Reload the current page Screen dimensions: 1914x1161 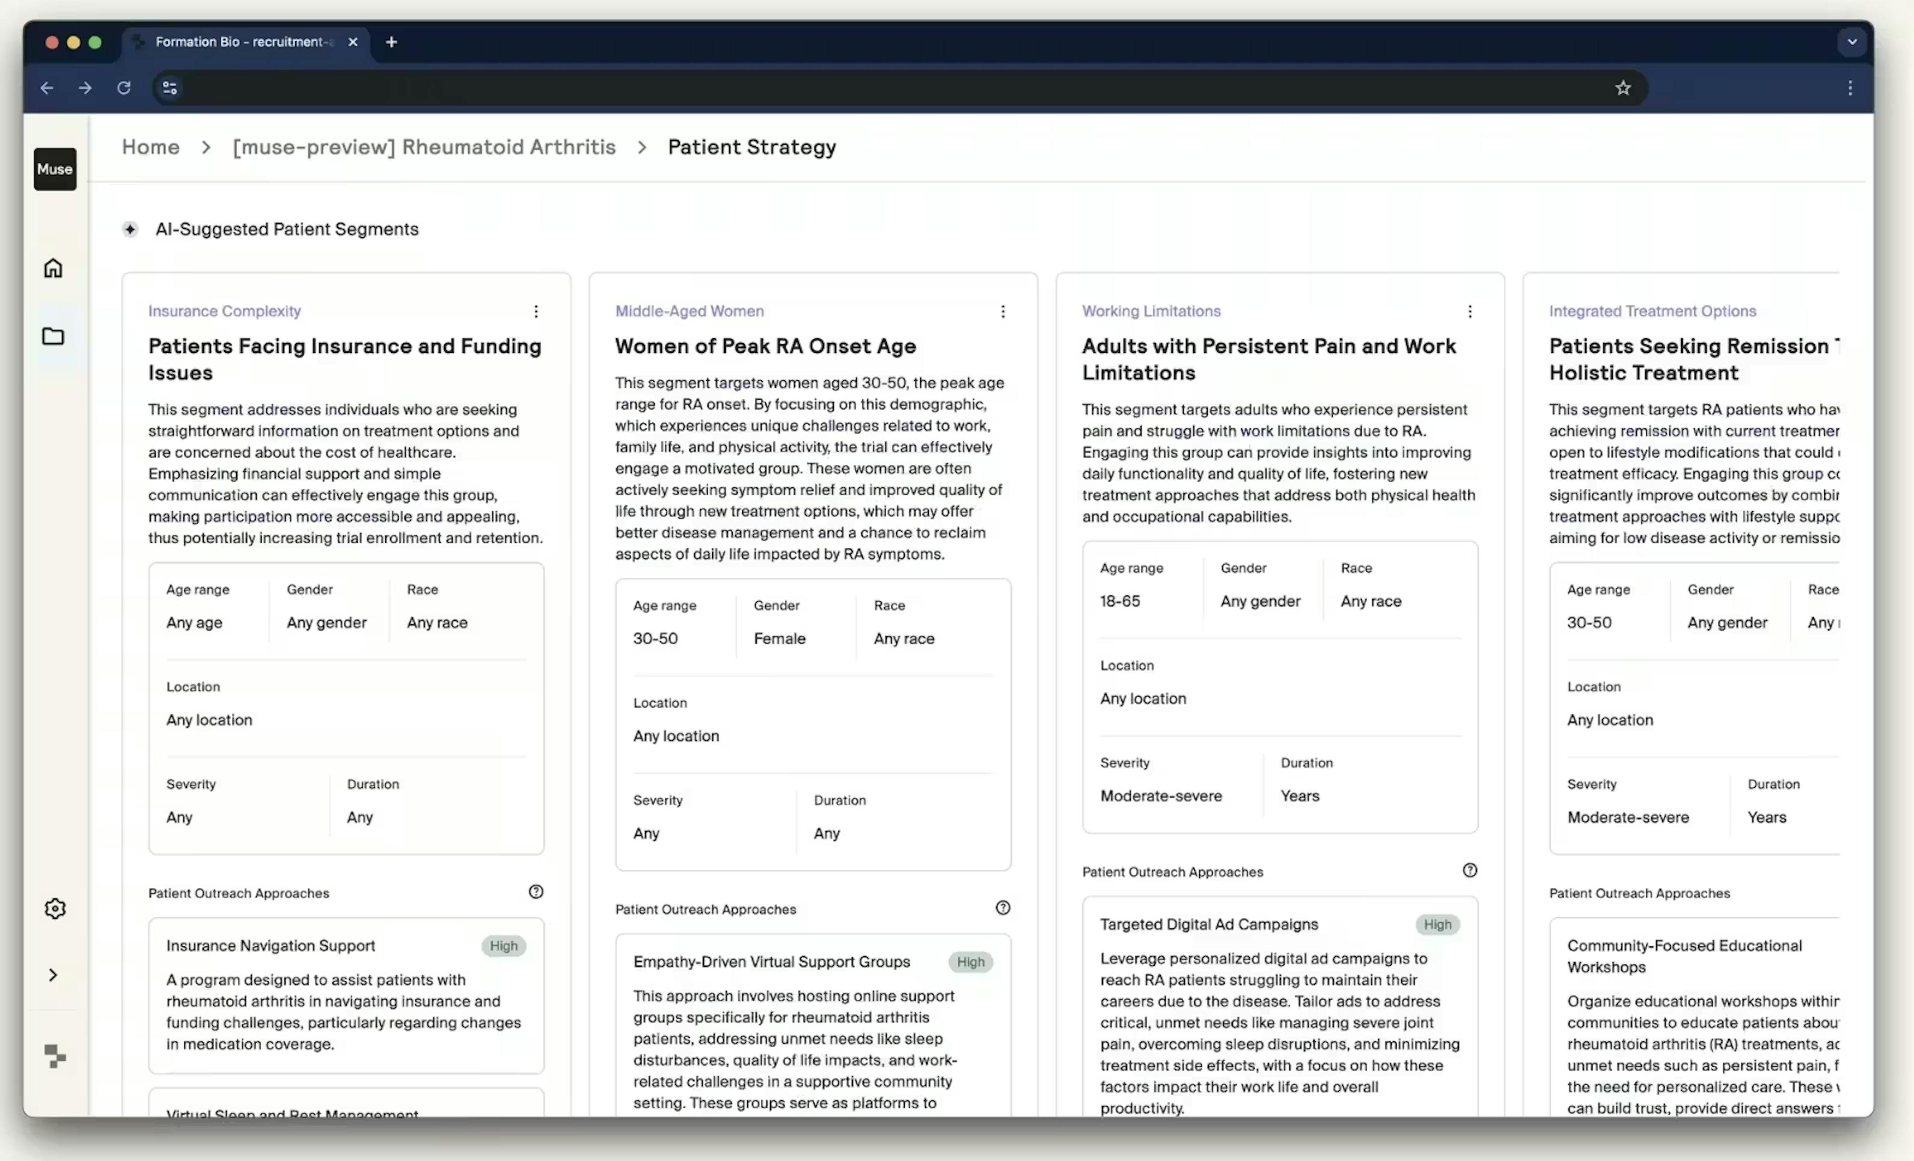pyautogui.click(x=124, y=88)
